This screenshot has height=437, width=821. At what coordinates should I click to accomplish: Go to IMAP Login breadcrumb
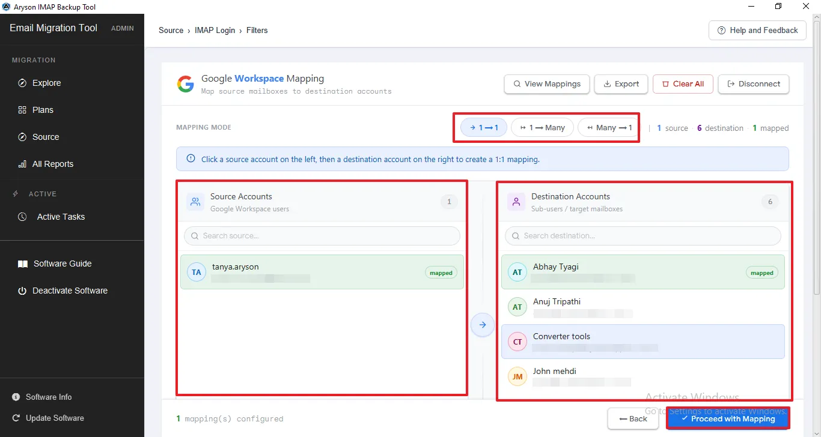click(x=215, y=30)
